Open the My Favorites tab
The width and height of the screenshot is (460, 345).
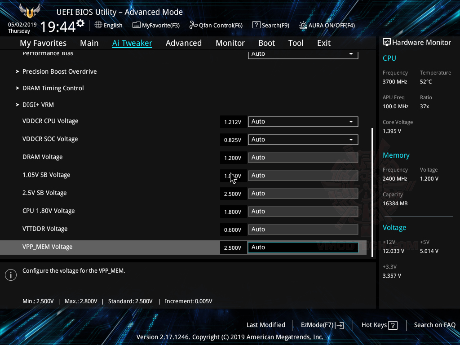(43, 43)
